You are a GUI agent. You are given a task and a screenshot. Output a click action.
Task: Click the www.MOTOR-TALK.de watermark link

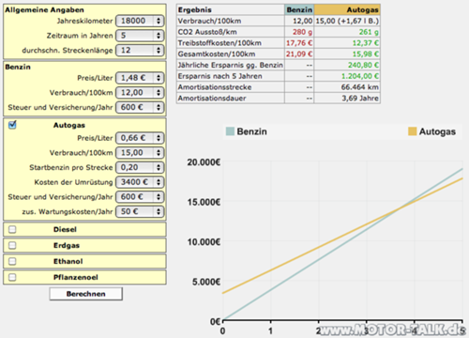tap(392, 330)
